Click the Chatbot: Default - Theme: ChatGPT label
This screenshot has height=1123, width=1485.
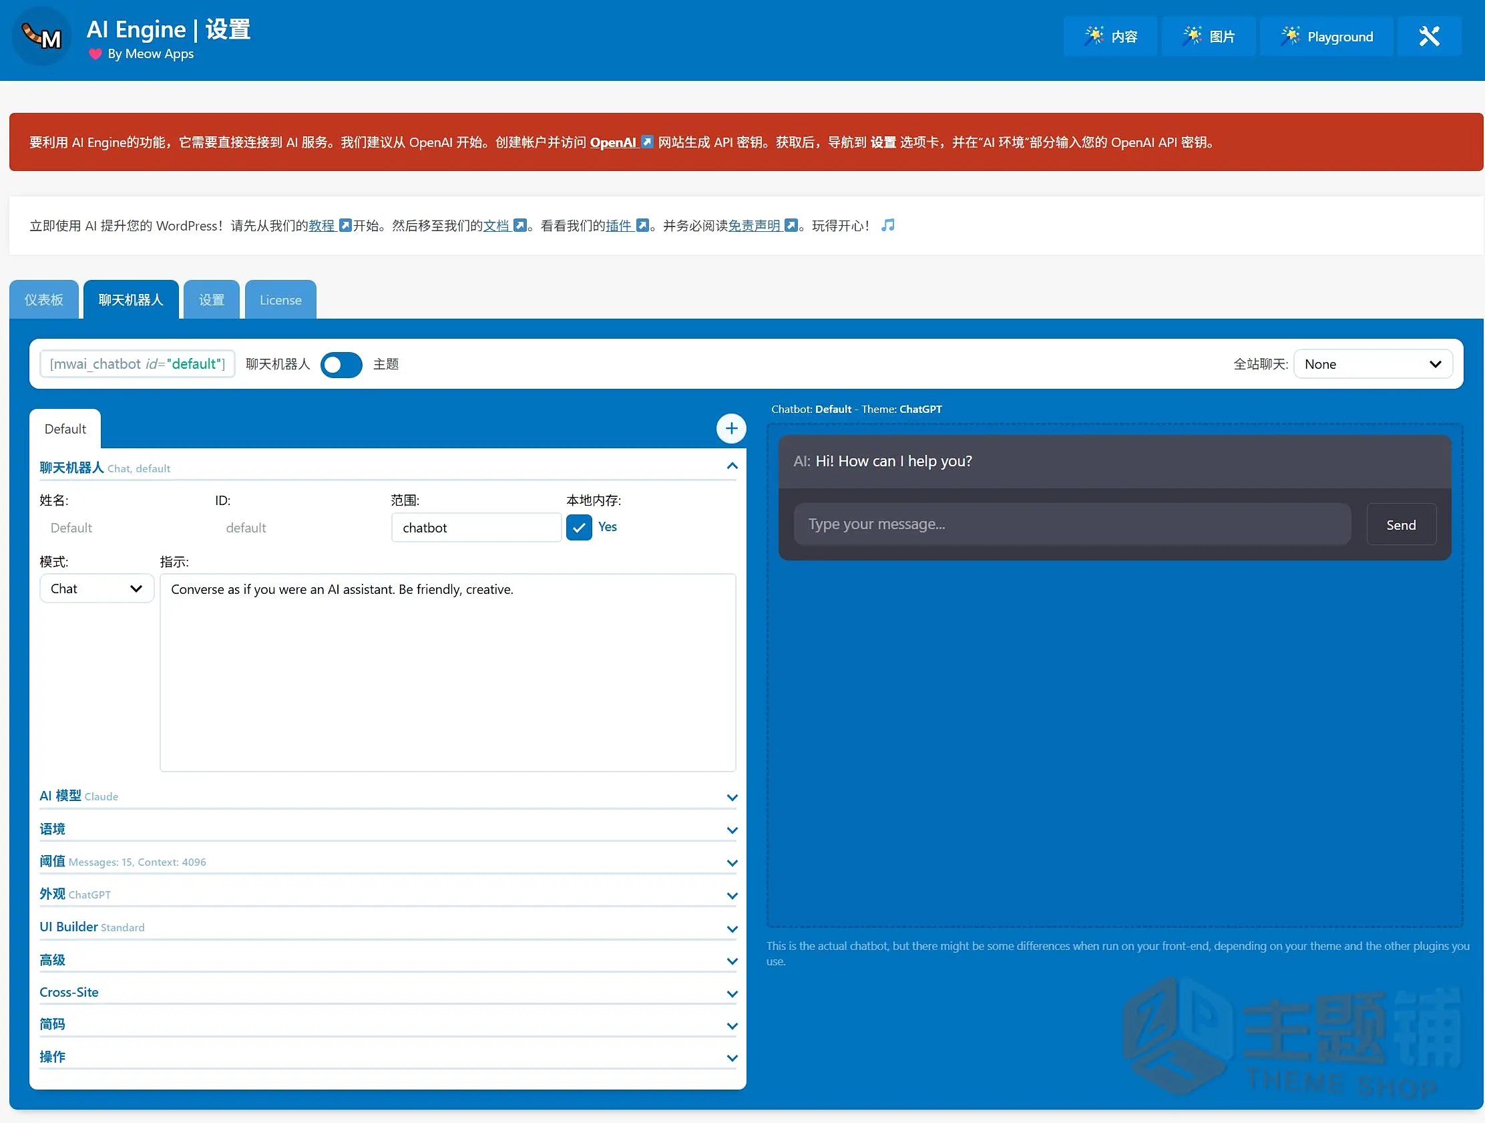pyautogui.click(x=857, y=409)
